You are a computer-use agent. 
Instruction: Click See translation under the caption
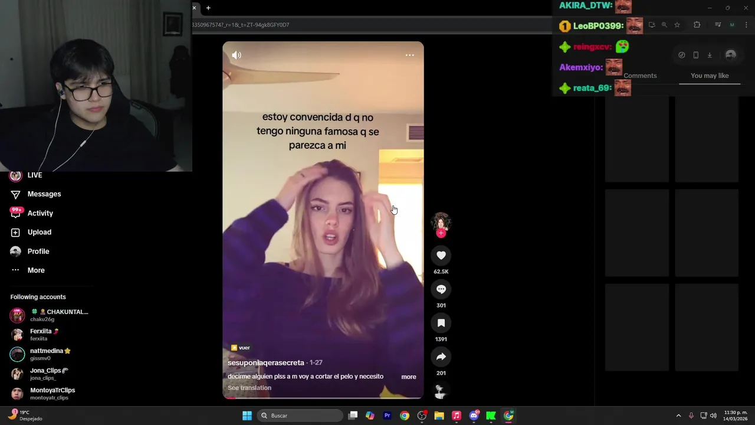pos(250,388)
